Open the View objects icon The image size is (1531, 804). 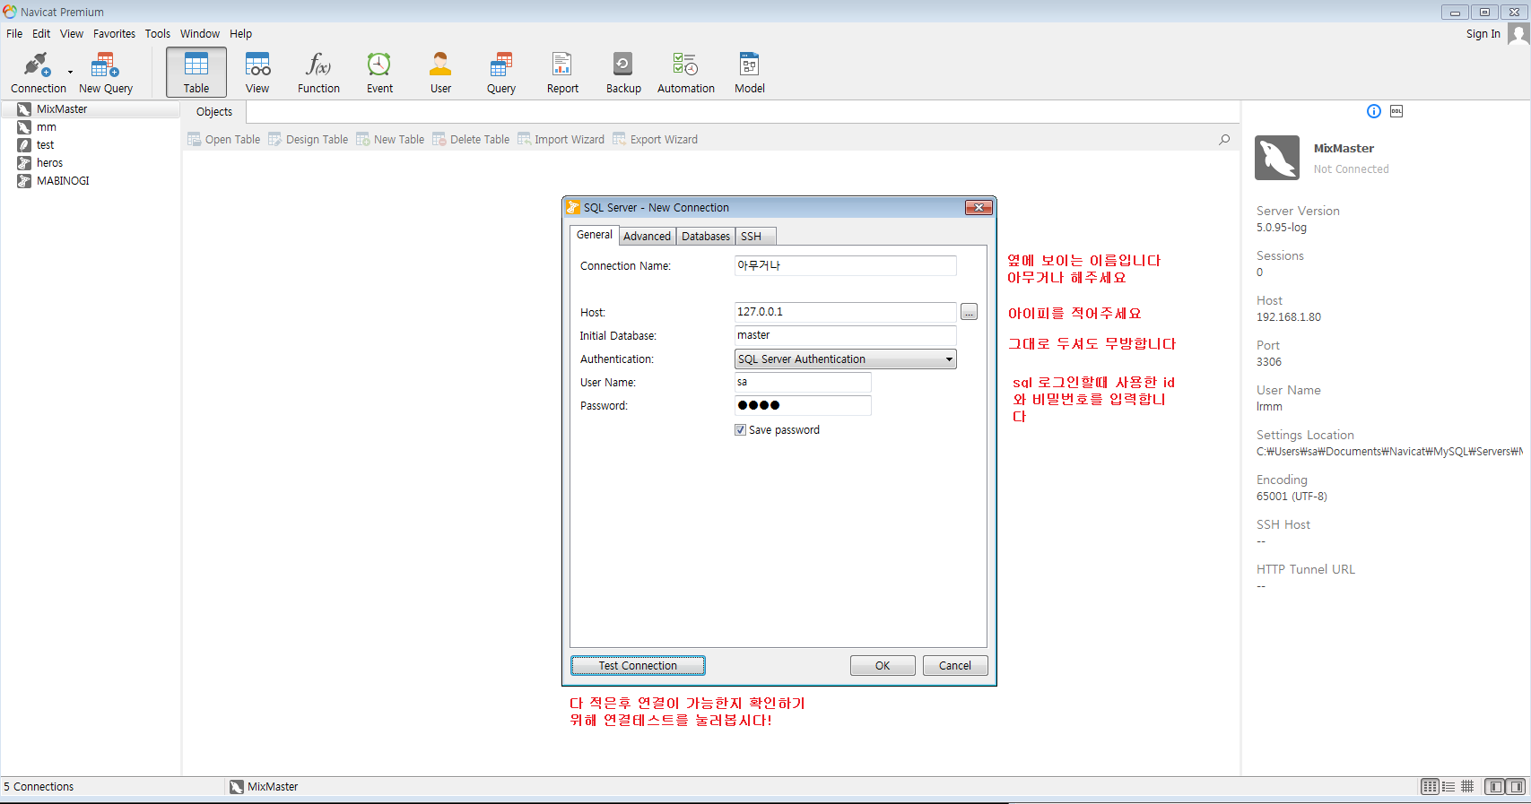click(257, 73)
